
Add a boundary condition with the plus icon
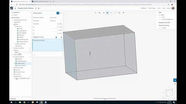tap(30, 57)
